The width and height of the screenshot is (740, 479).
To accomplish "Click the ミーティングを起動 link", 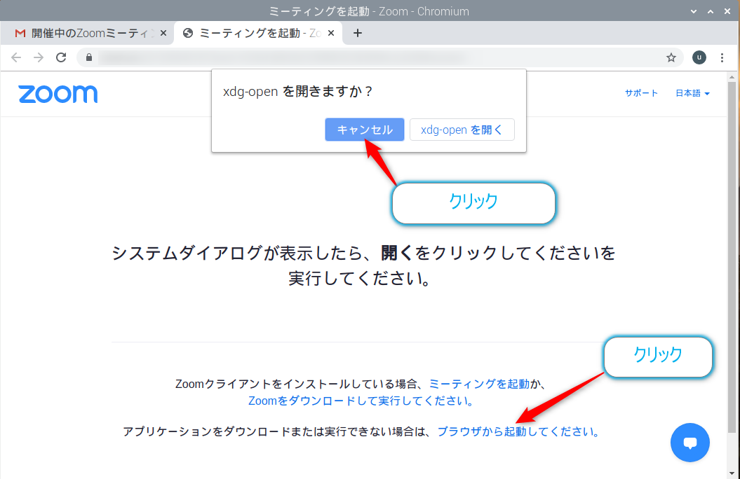I will click(x=479, y=384).
